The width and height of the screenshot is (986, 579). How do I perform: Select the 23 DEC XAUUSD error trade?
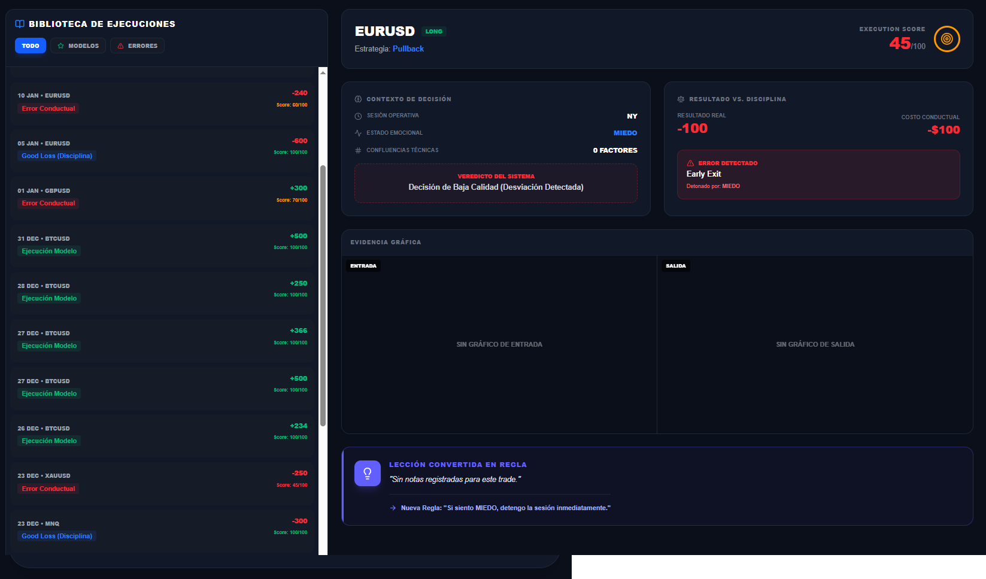point(162,482)
